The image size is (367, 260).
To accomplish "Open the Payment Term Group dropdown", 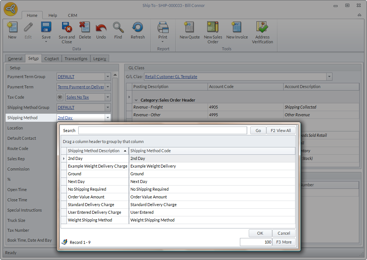I will [108, 77].
